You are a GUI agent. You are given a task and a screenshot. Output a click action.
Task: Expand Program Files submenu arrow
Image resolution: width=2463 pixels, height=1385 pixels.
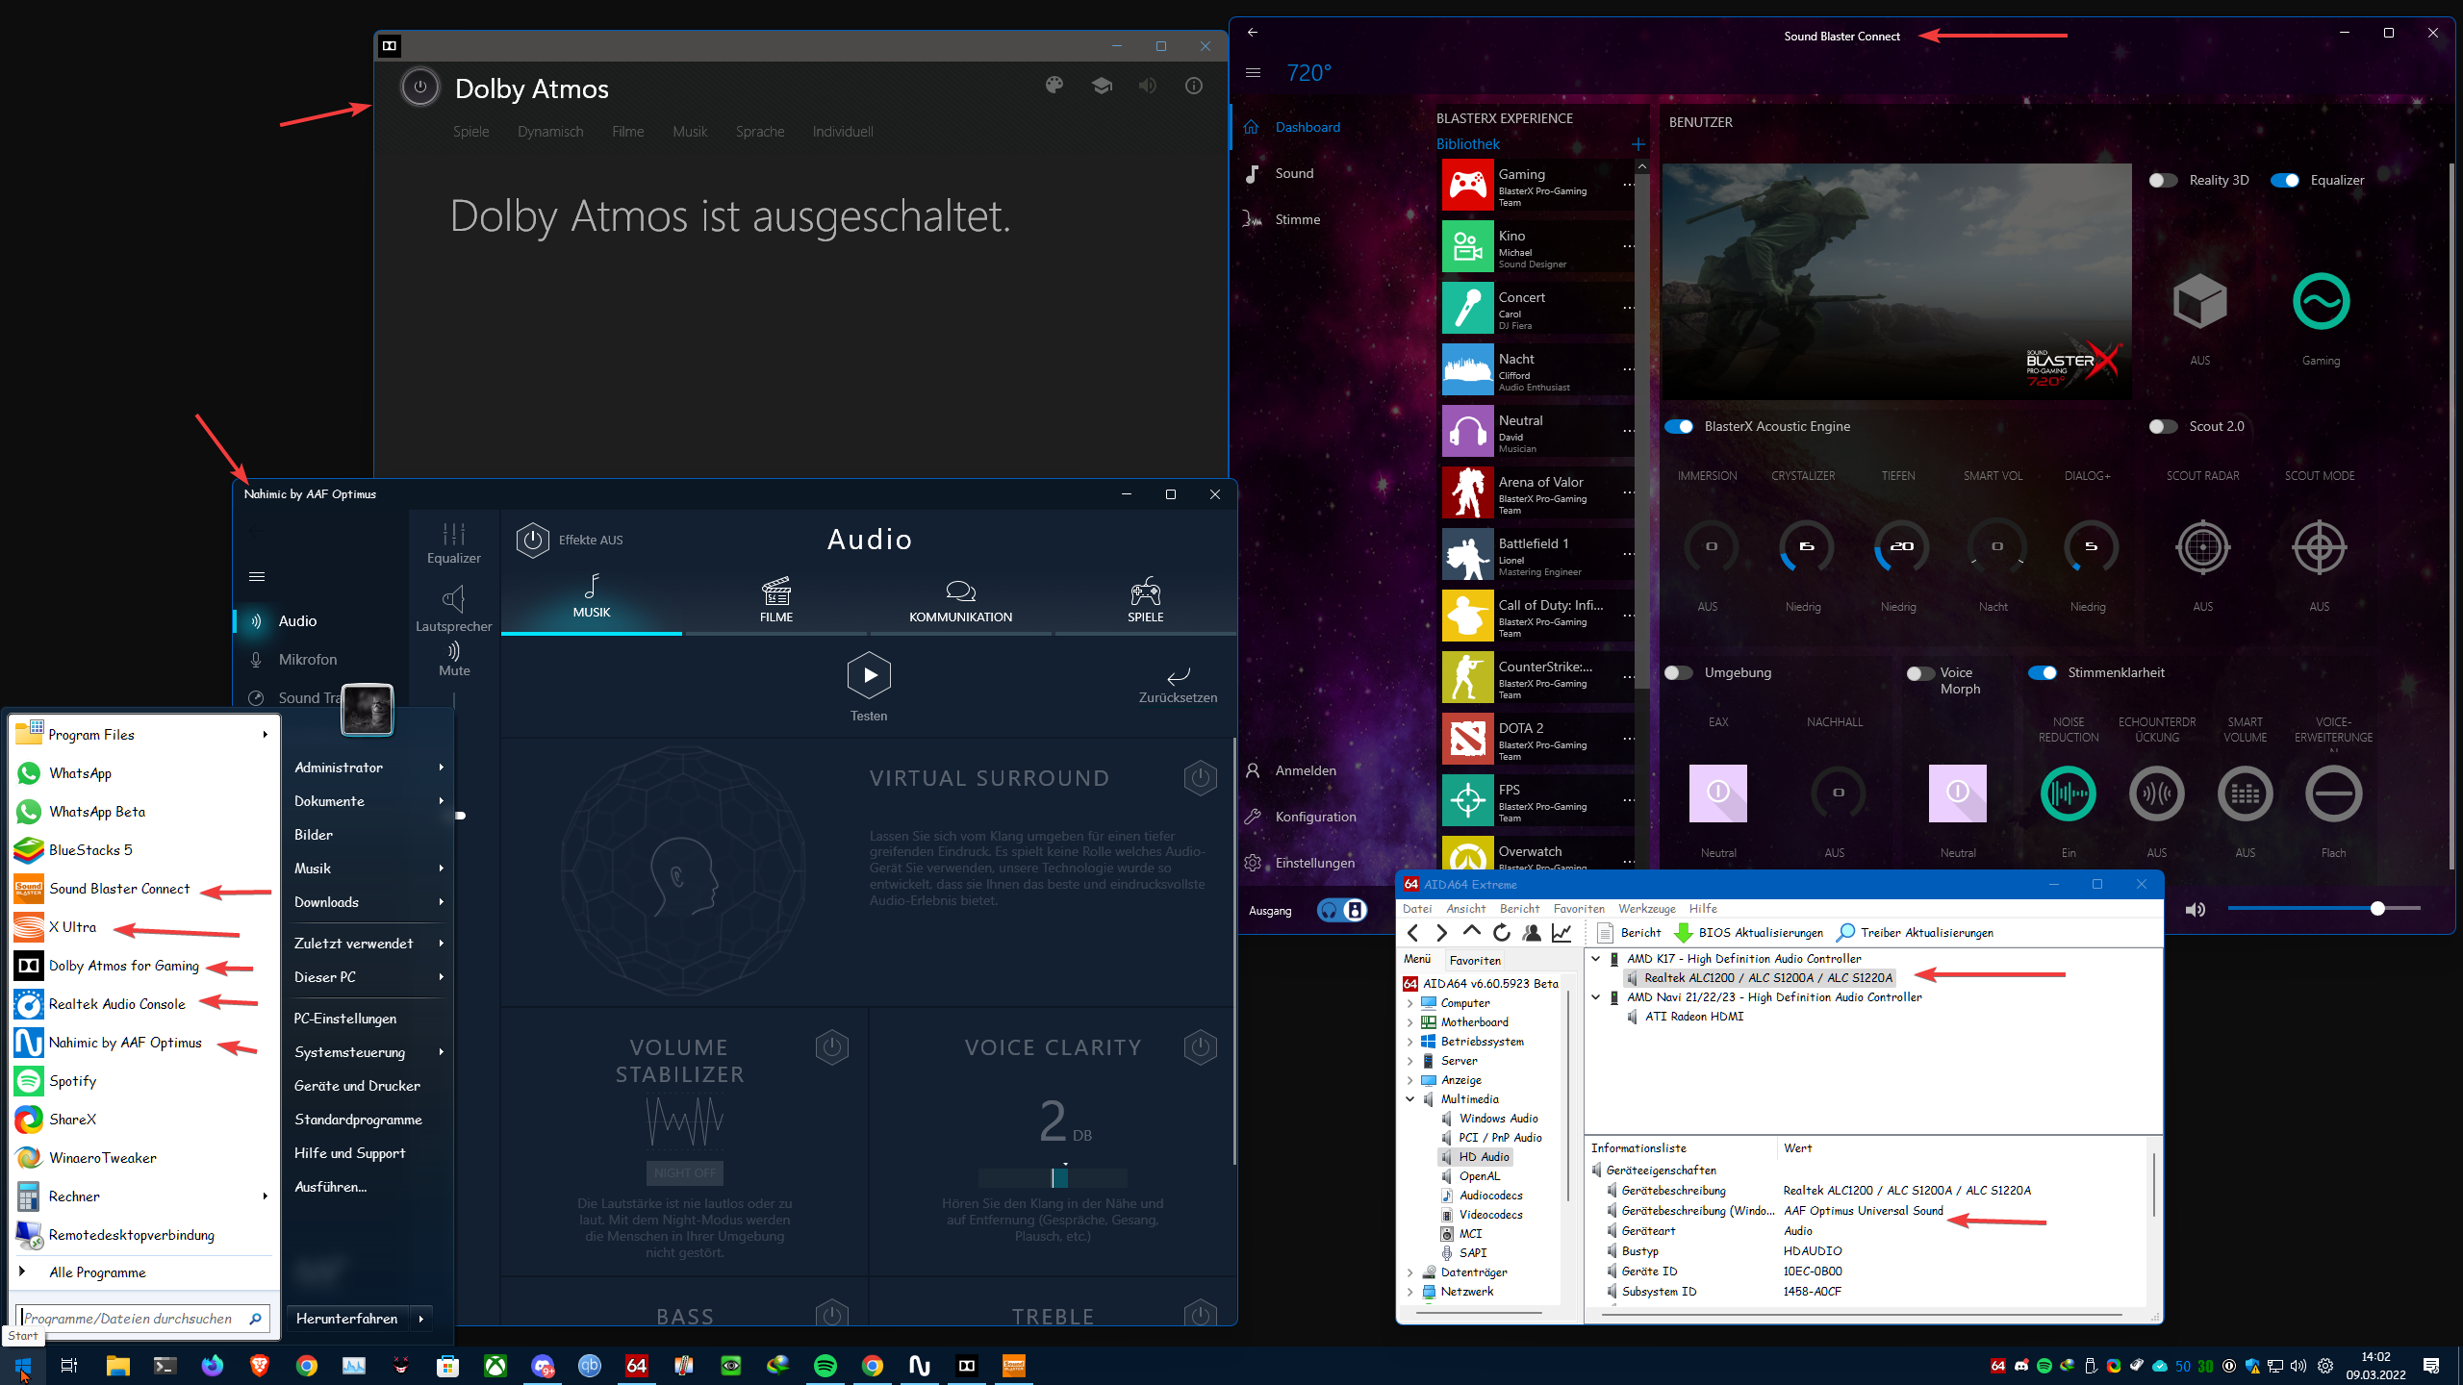(265, 735)
